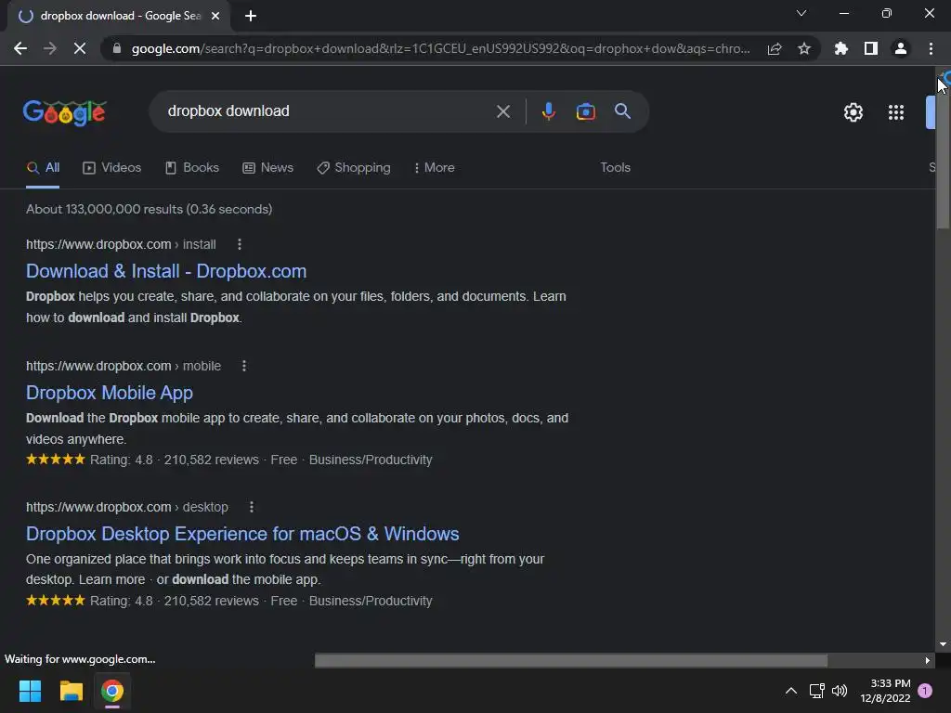
Task: Click the magnifier search button
Action: (622, 111)
